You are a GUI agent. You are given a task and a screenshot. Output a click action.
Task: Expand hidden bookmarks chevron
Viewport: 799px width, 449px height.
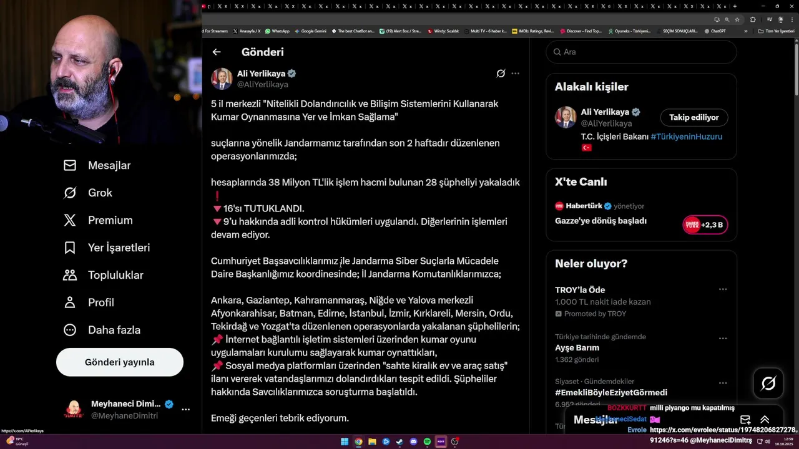pyautogui.click(x=745, y=31)
